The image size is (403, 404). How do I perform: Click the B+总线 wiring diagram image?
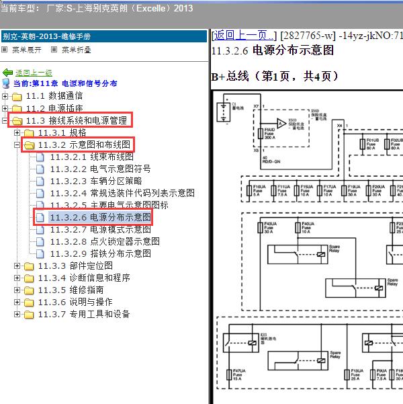(308, 247)
